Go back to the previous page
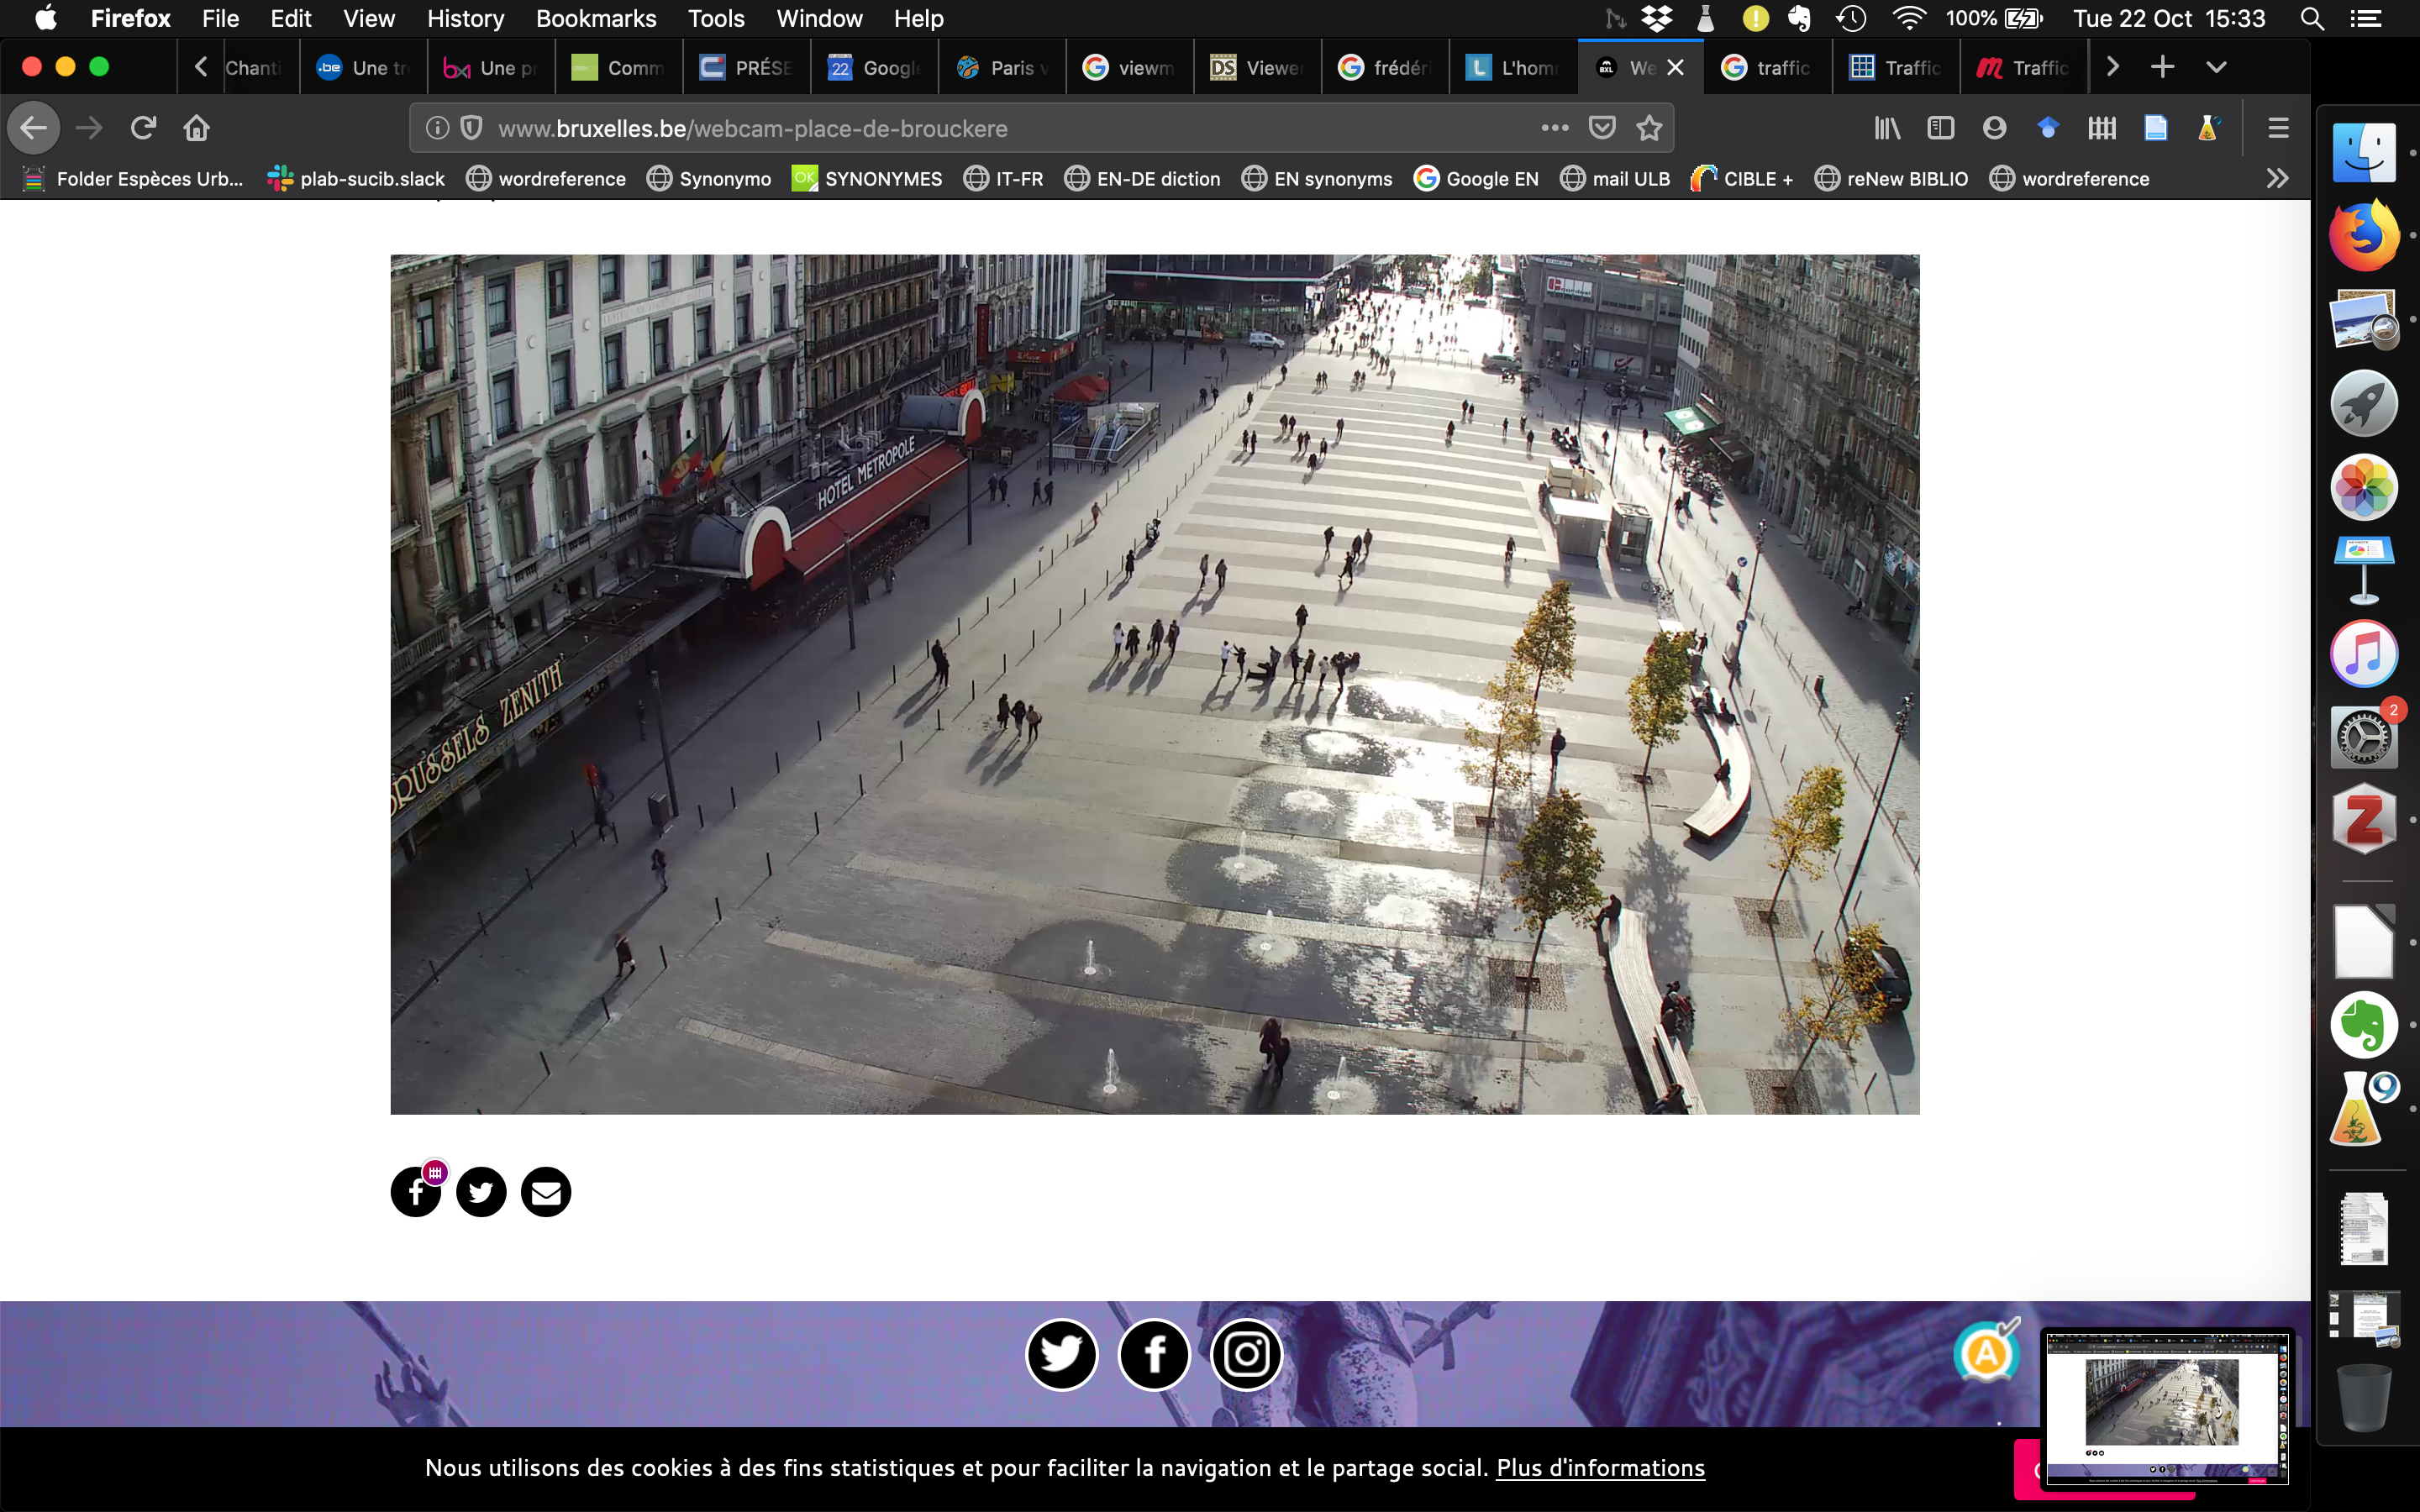This screenshot has height=1512, width=2420. (x=34, y=128)
